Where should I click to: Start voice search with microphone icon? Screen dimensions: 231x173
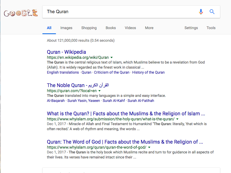click(201, 11)
